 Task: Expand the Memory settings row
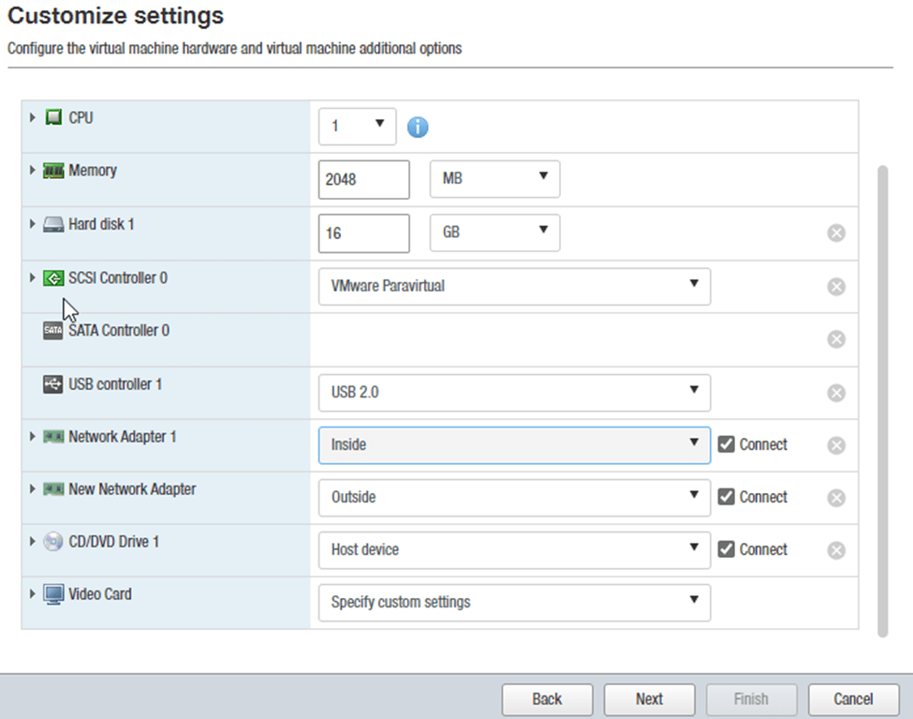click(x=33, y=171)
